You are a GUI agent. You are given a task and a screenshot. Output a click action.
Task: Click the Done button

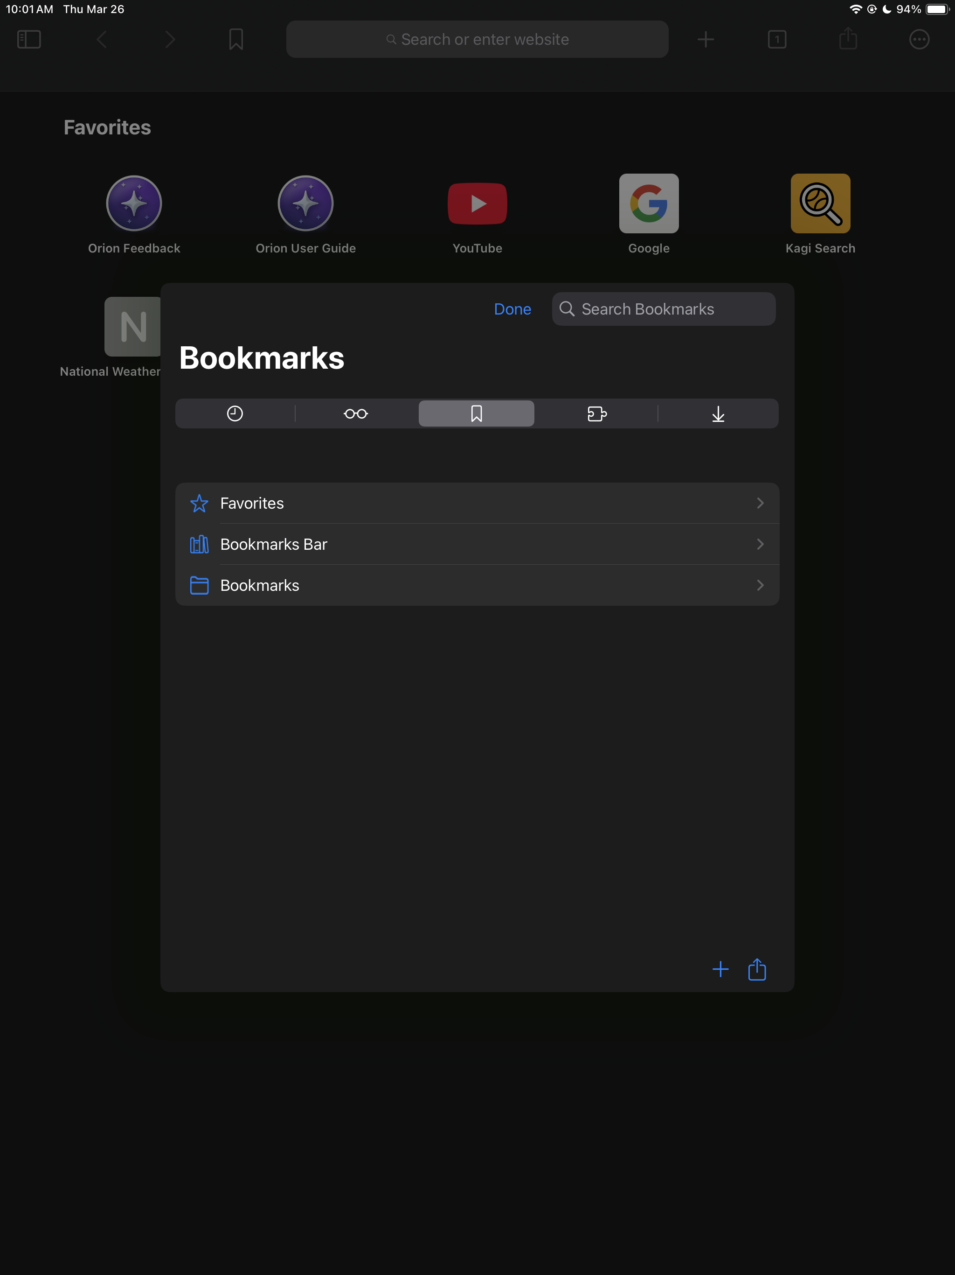[x=512, y=309]
